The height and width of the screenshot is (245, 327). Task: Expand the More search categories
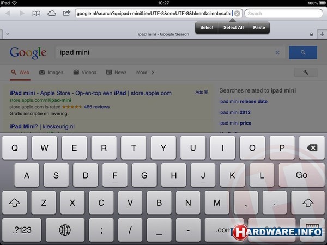click(145, 72)
